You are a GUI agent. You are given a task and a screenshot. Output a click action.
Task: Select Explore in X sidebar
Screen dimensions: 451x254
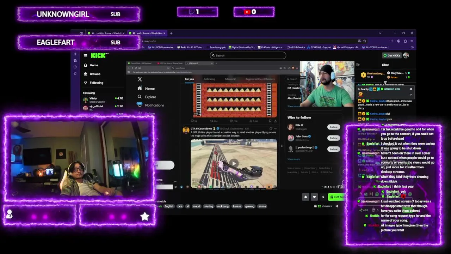pos(147,97)
